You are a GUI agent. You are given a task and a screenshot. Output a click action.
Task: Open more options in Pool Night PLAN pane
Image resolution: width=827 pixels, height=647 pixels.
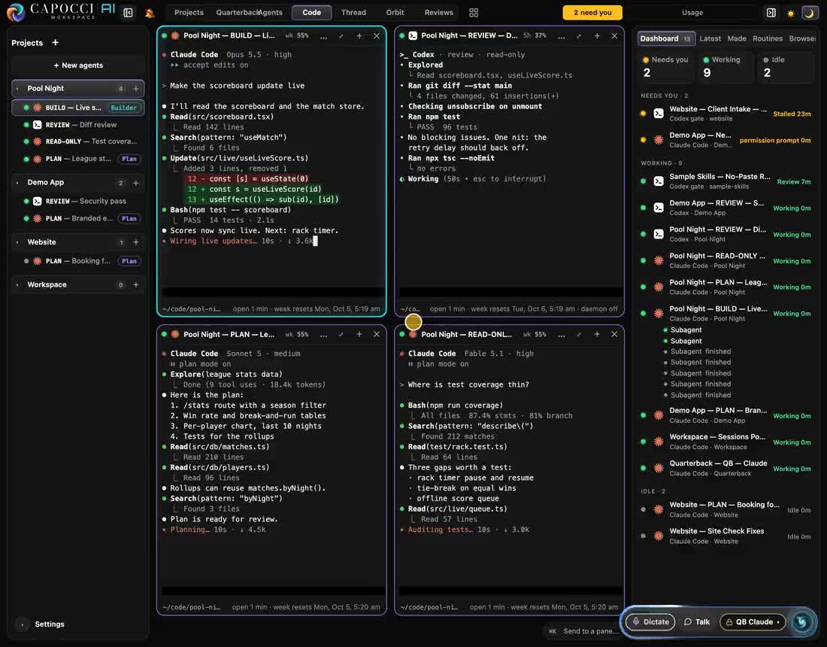[323, 334]
